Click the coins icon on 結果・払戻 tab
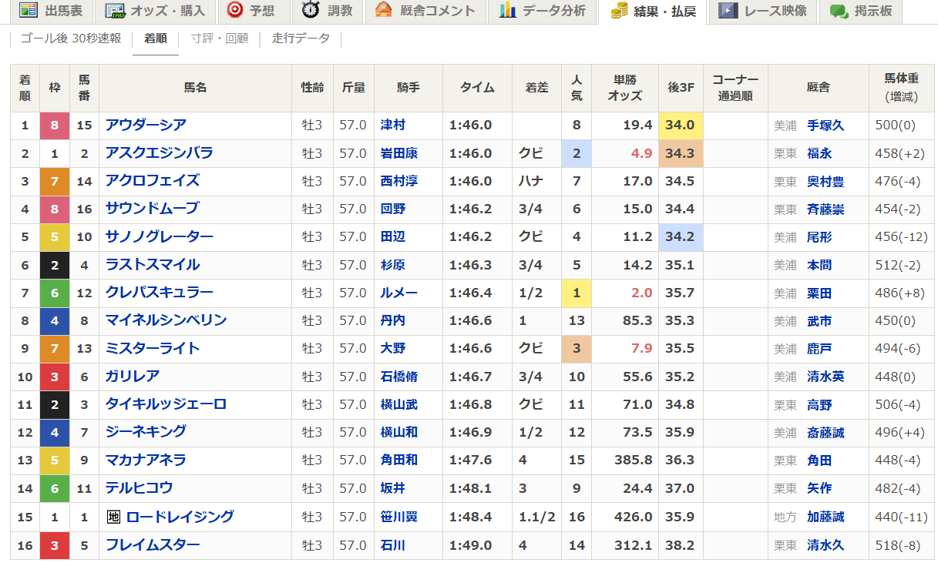Screen dimensions: 938x566 [x=619, y=10]
